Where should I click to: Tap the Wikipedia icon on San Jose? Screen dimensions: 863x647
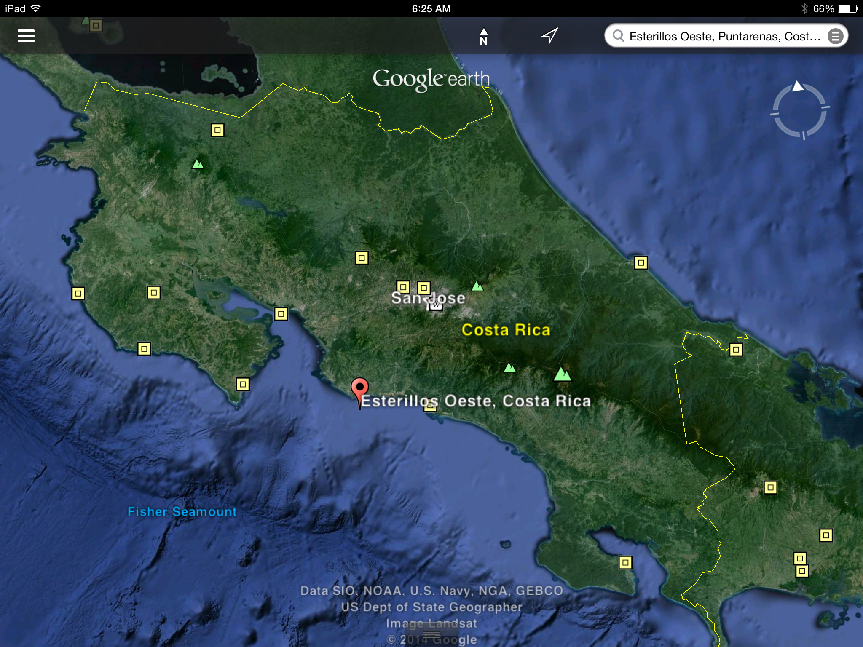[436, 306]
